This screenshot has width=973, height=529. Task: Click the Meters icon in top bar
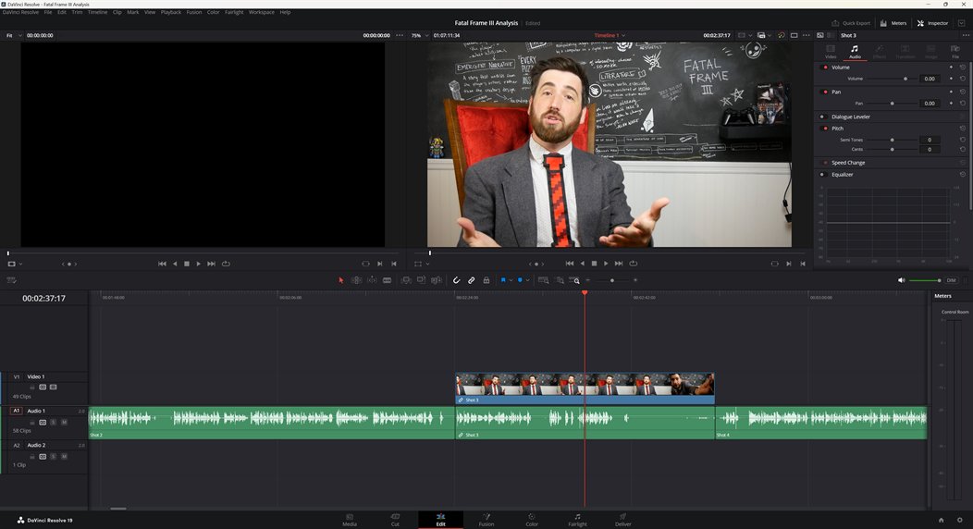point(883,23)
